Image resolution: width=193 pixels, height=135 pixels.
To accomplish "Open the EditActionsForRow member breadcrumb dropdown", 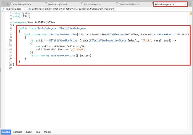I will pyautogui.click(x=73, y=9).
